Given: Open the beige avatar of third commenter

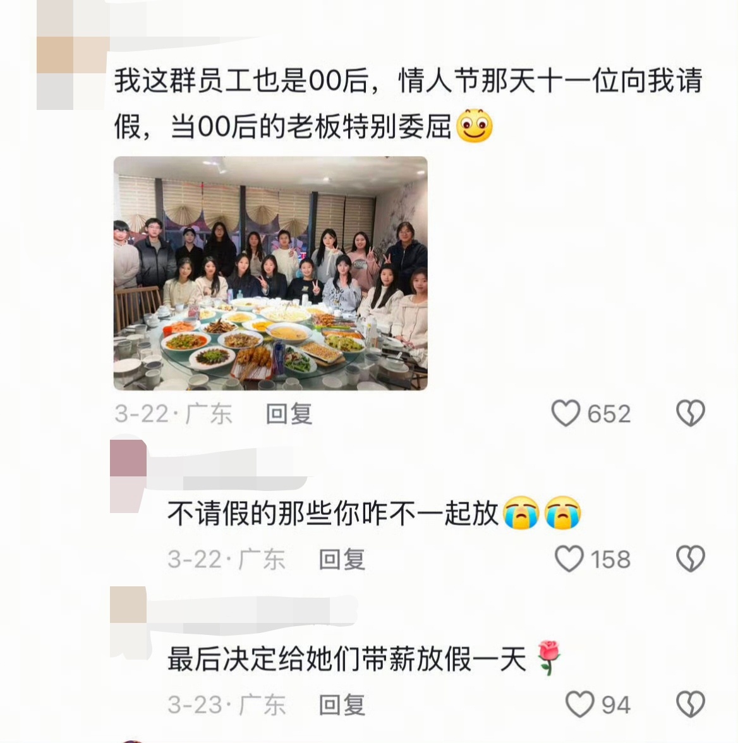Looking at the screenshot, I should [128, 622].
